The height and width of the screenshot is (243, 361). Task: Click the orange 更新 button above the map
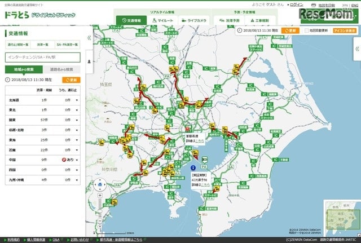(x=290, y=30)
